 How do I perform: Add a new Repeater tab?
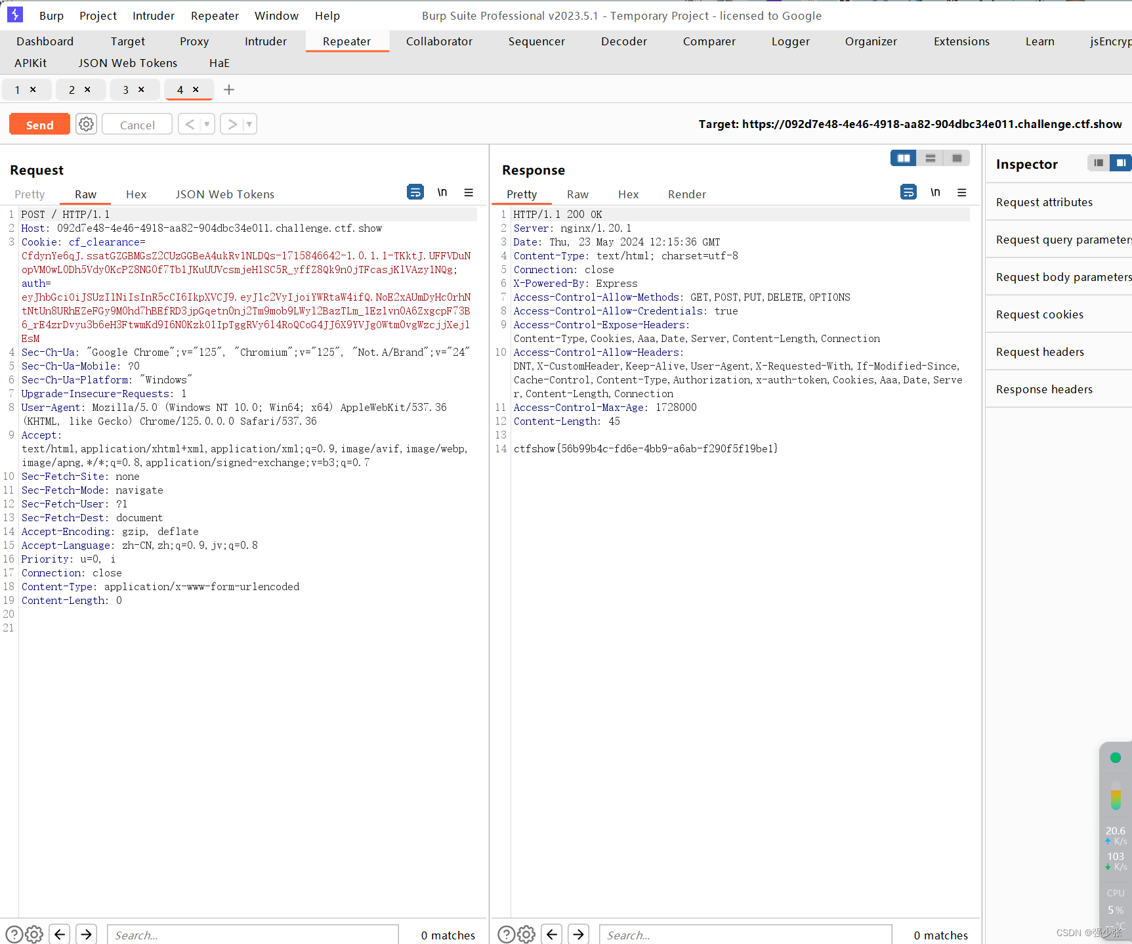coord(229,89)
